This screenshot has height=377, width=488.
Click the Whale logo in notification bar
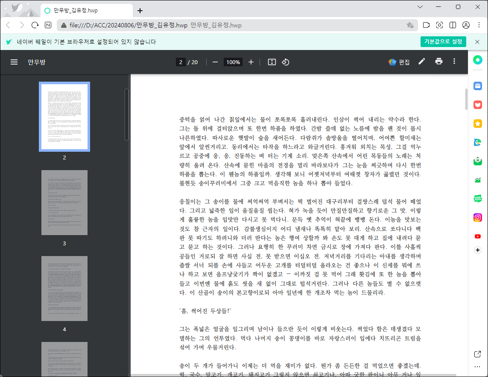[9, 42]
